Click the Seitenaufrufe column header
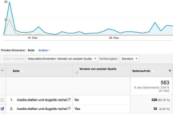Image resolution: width=173 pixels, height=115 pixels. 141,71
